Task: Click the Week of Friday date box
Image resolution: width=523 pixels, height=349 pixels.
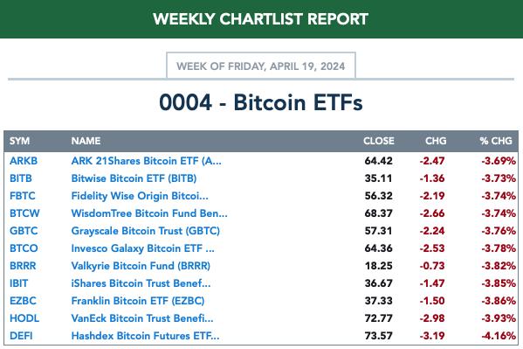Action: [x=261, y=66]
